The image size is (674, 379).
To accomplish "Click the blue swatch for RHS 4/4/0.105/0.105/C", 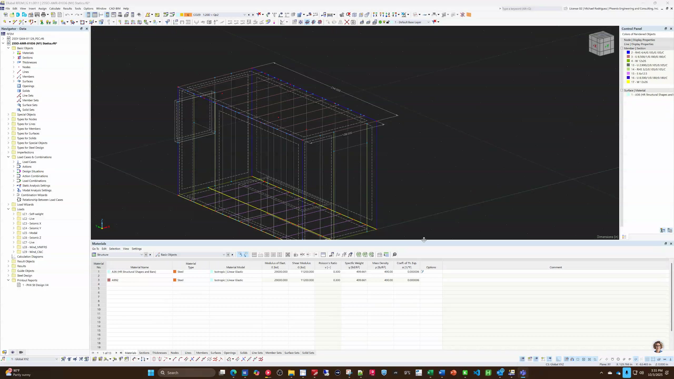I will pyautogui.click(x=628, y=52).
